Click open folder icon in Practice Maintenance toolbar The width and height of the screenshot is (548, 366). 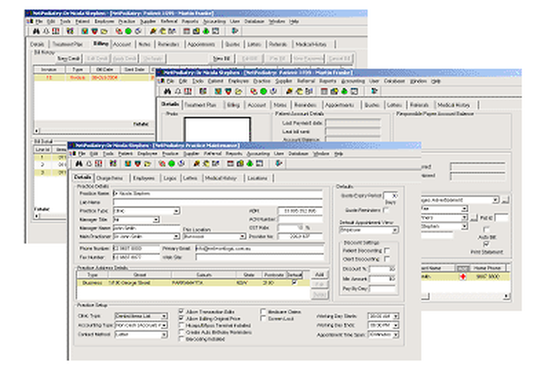point(147,164)
